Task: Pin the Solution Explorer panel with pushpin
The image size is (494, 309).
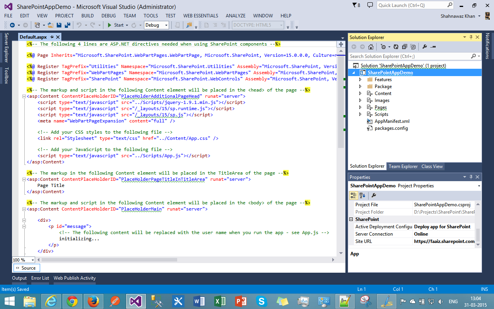Action: (471, 37)
